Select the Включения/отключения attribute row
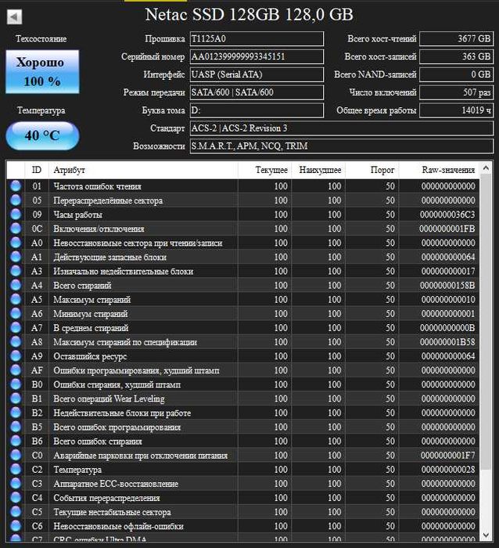The image size is (499, 548). [243, 229]
